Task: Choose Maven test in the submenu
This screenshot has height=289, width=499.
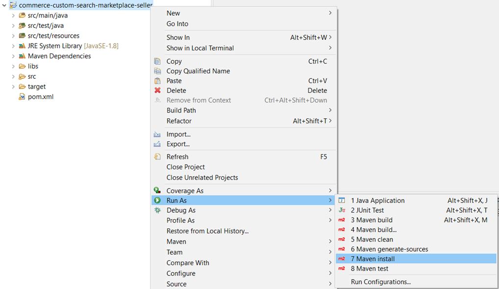Action: [369, 268]
